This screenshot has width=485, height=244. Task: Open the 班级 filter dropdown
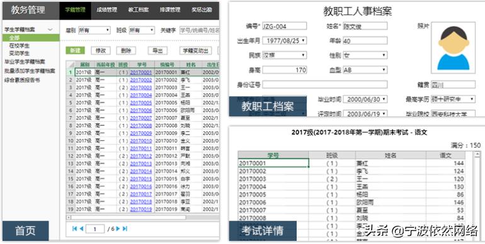tap(141, 30)
